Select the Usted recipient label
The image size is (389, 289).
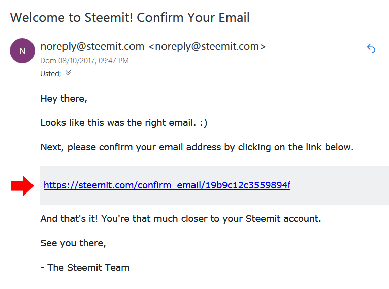(50, 73)
